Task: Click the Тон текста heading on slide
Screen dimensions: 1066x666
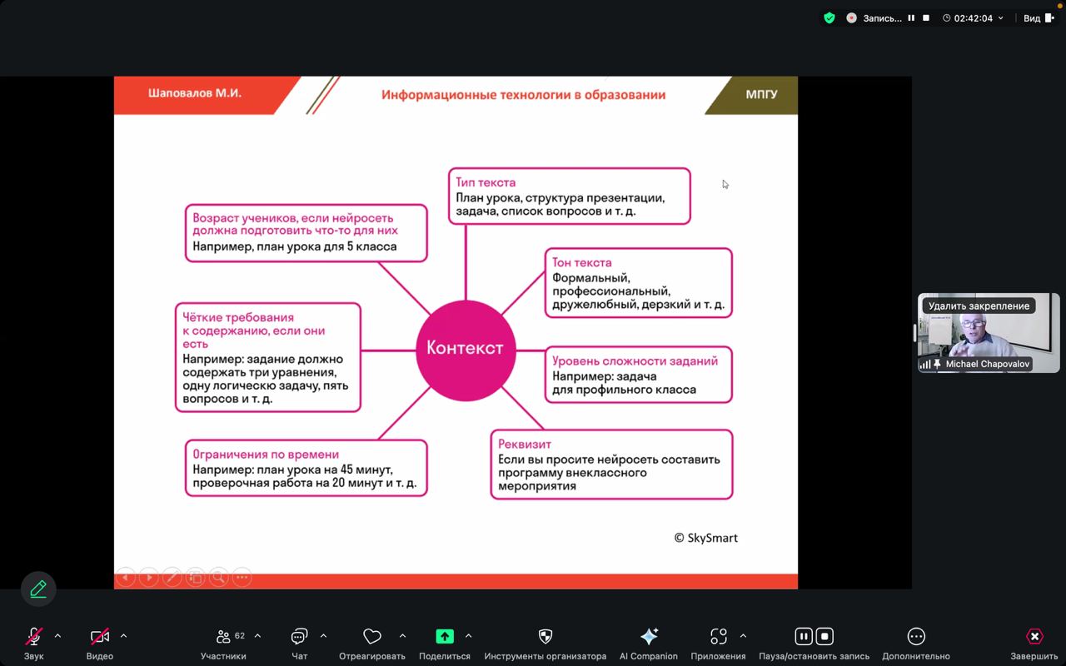Action: click(x=582, y=262)
